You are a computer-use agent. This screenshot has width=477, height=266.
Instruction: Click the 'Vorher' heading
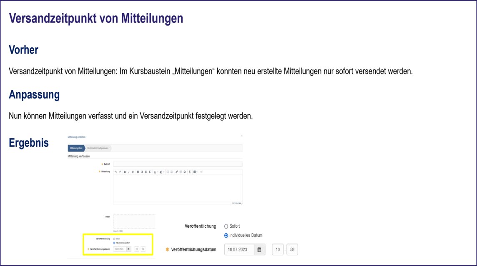click(23, 50)
